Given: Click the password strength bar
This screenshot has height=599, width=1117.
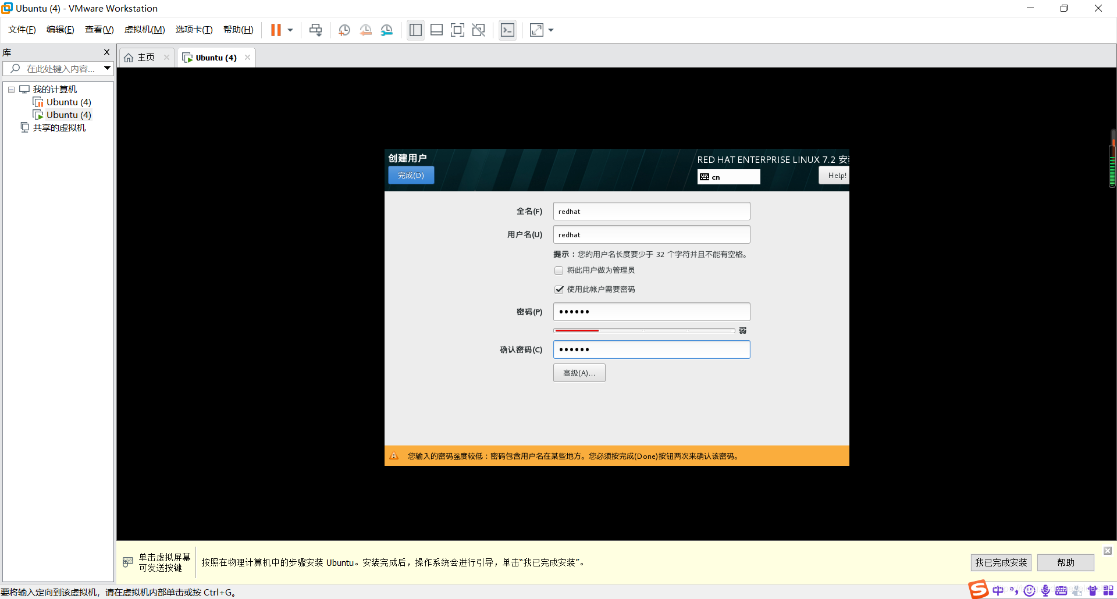Looking at the screenshot, I should click(x=644, y=330).
